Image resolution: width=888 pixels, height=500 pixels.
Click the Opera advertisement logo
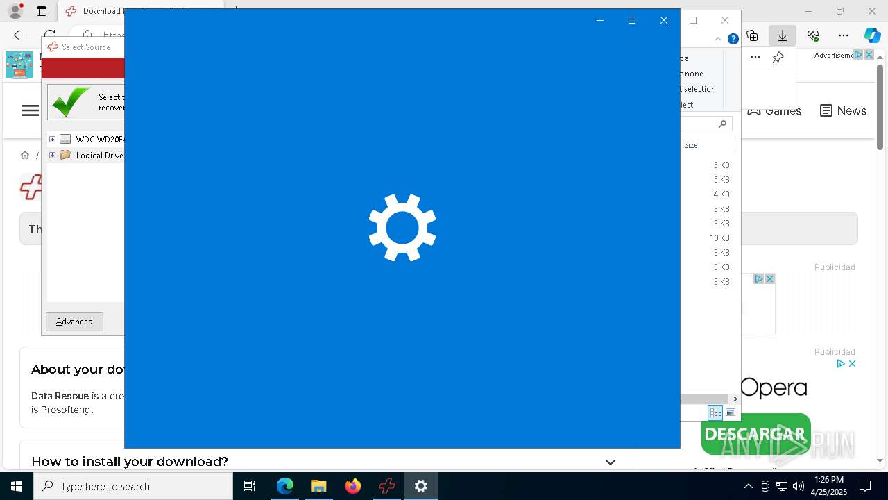pyautogui.click(x=774, y=387)
